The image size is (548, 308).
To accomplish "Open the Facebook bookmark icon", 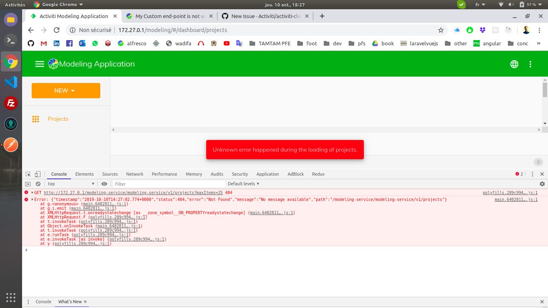I will (69, 43).
